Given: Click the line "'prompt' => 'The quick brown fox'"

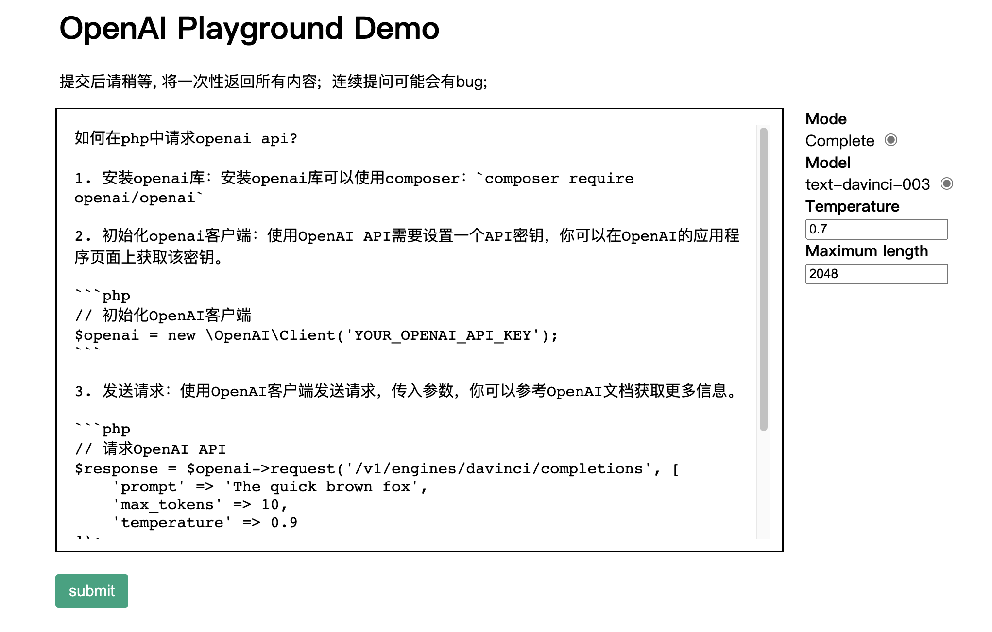Looking at the screenshot, I should pos(270,487).
